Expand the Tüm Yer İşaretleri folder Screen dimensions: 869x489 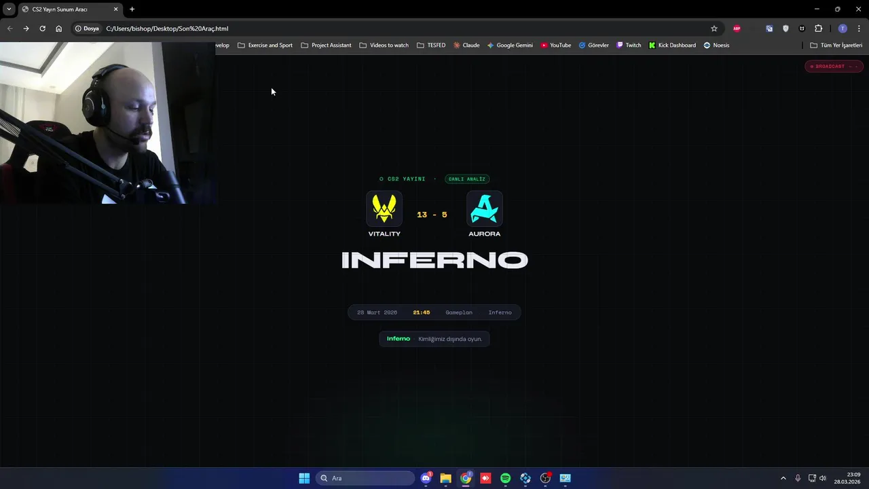836,46
